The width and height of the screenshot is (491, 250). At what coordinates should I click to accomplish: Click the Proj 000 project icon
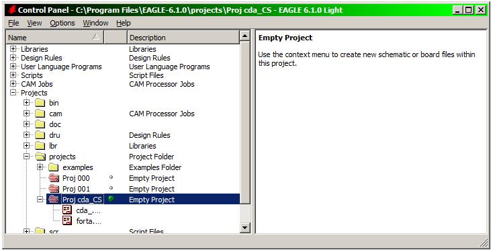54,178
